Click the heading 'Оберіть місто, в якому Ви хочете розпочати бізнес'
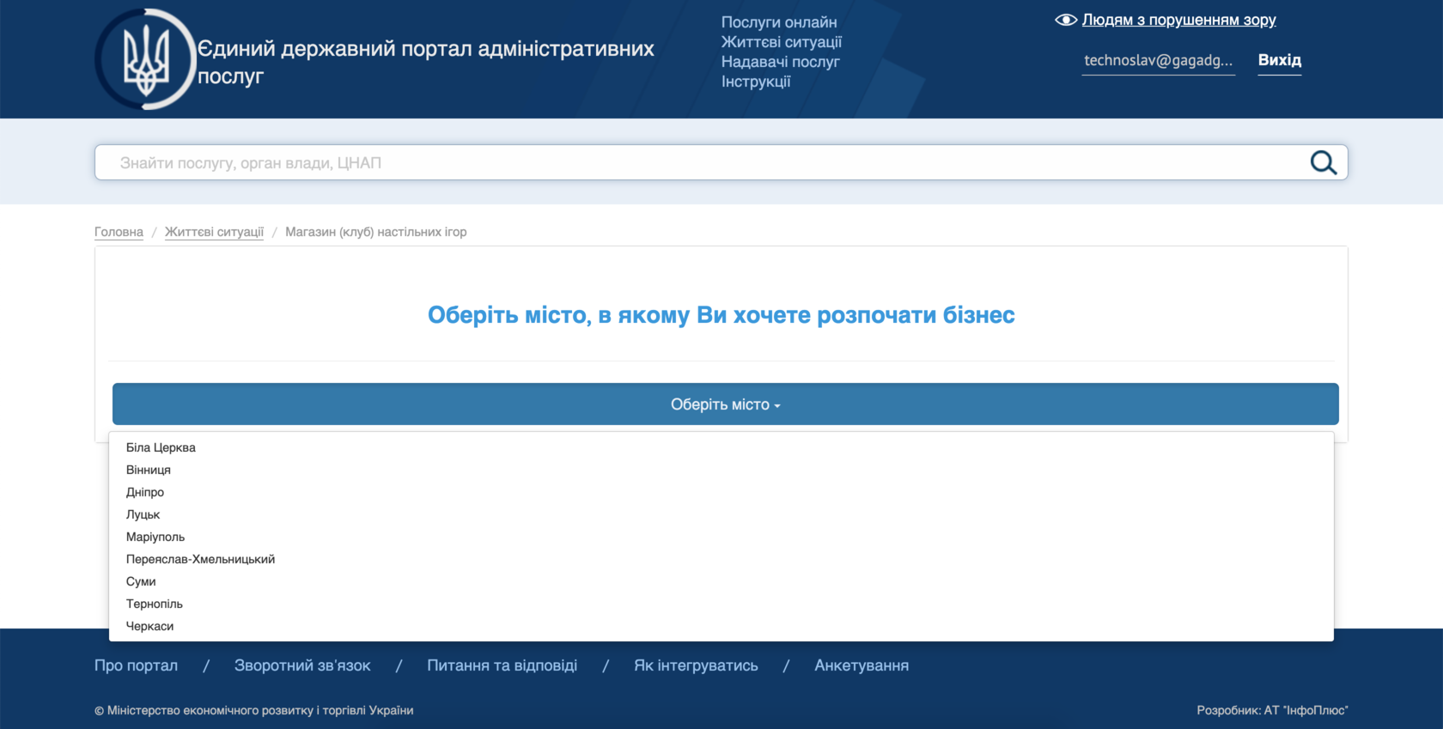The image size is (1443, 729). tap(721, 315)
